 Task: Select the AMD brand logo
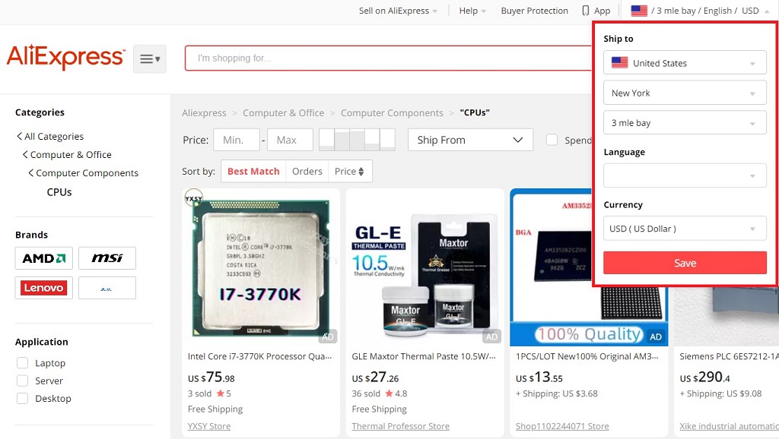[43, 258]
